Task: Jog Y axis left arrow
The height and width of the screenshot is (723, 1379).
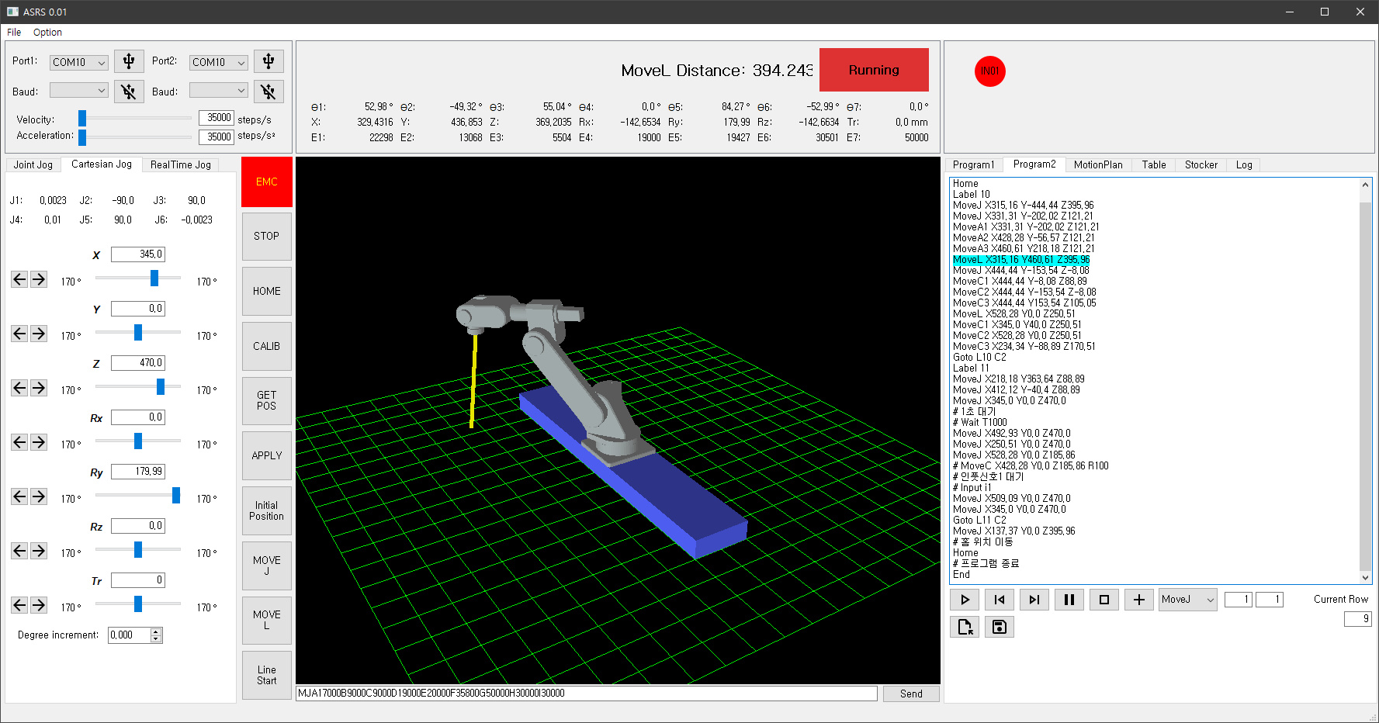Action: click(x=19, y=334)
